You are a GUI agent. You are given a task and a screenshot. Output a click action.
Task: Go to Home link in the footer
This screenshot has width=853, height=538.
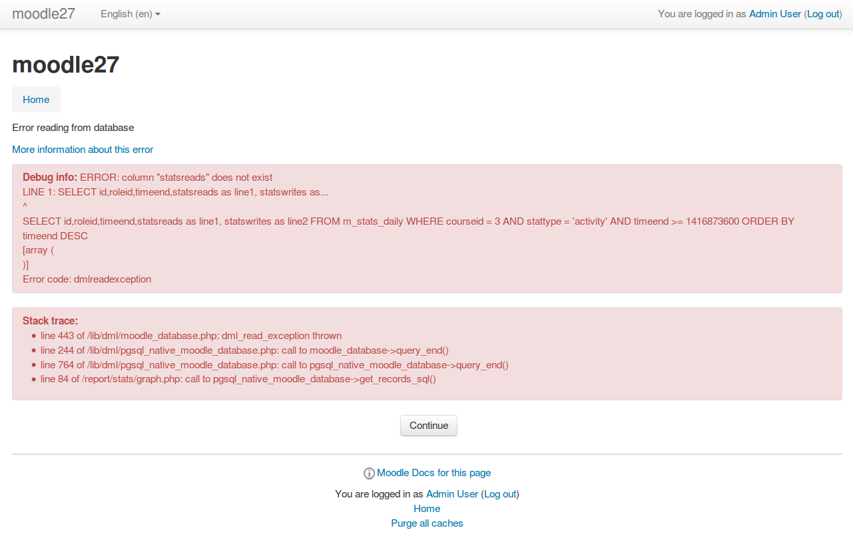tap(427, 509)
